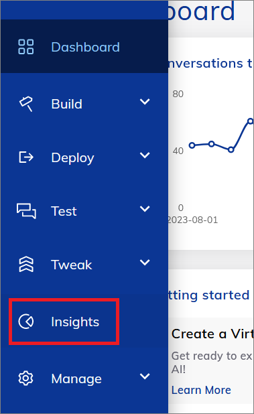Expand the Manage section chevron

click(145, 376)
